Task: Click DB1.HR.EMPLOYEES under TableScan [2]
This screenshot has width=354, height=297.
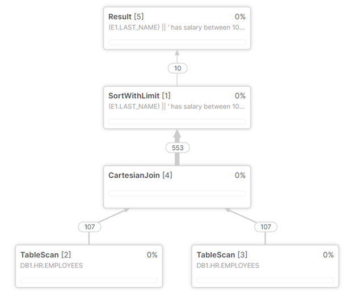Action: (x=52, y=266)
